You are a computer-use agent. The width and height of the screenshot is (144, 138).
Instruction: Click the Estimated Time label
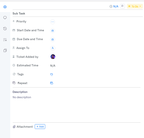[x=28, y=65]
